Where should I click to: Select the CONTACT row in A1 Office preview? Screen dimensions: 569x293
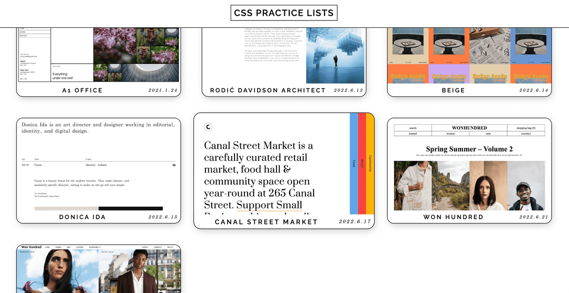pyautogui.click(x=34, y=36)
